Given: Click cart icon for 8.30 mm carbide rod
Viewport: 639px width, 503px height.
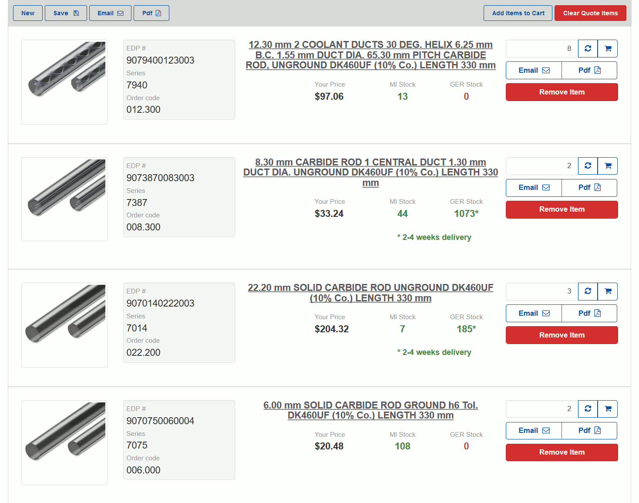Looking at the screenshot, I should point(608,166).
